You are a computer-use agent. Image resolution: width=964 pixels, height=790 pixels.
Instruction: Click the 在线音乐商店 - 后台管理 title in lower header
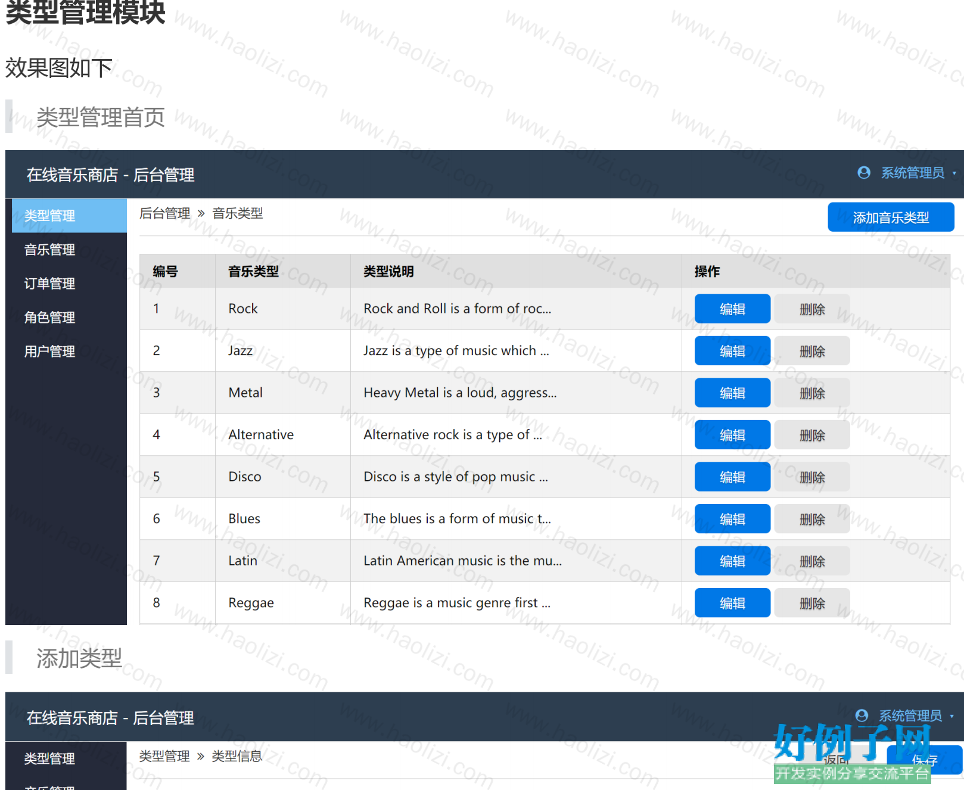click(x=110, y=718)
